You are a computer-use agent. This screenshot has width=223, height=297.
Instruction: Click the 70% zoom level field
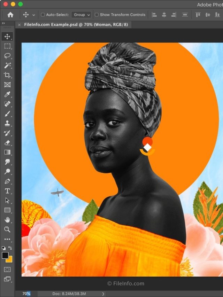[26, 294]
